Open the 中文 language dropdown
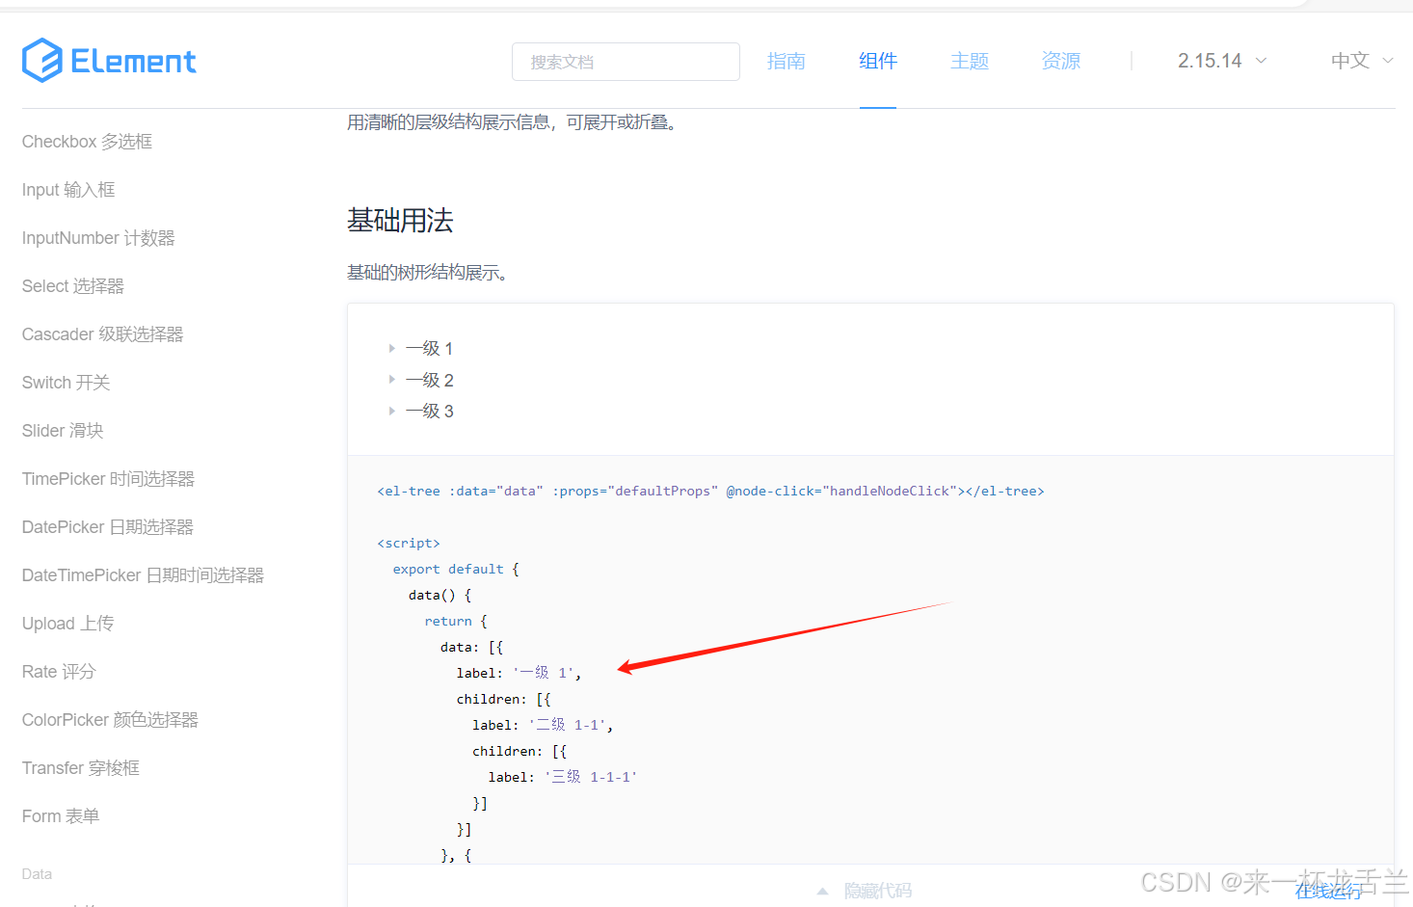Image resolution: width=1413 pixels, height=907 pixels. click(1362, 61)
